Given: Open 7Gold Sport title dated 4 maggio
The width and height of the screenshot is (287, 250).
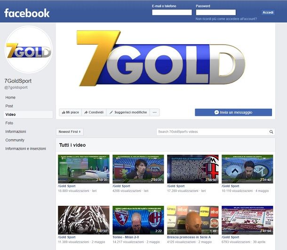Looking at the screenshot, I should (x=231, y=186).
